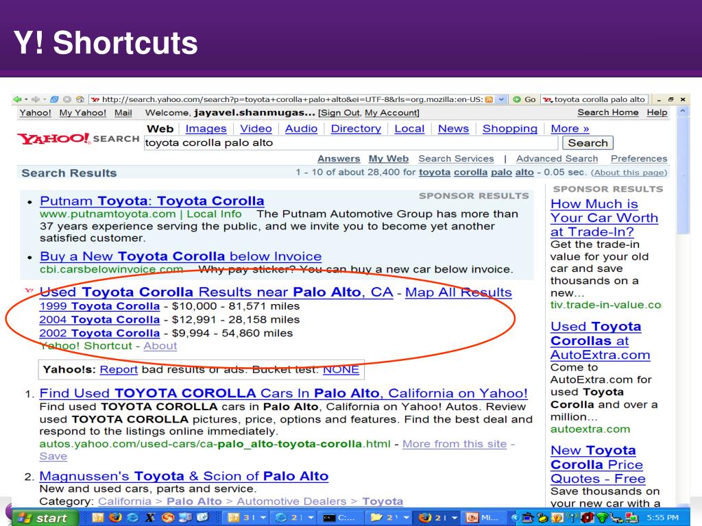The height and width of the screenshot is (526, 702).
Task: Open the Windows Start menu
Action: (45, 518)
